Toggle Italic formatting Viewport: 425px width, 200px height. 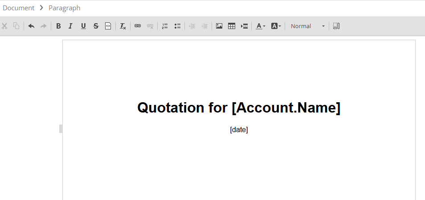click(x=70, y=26)
